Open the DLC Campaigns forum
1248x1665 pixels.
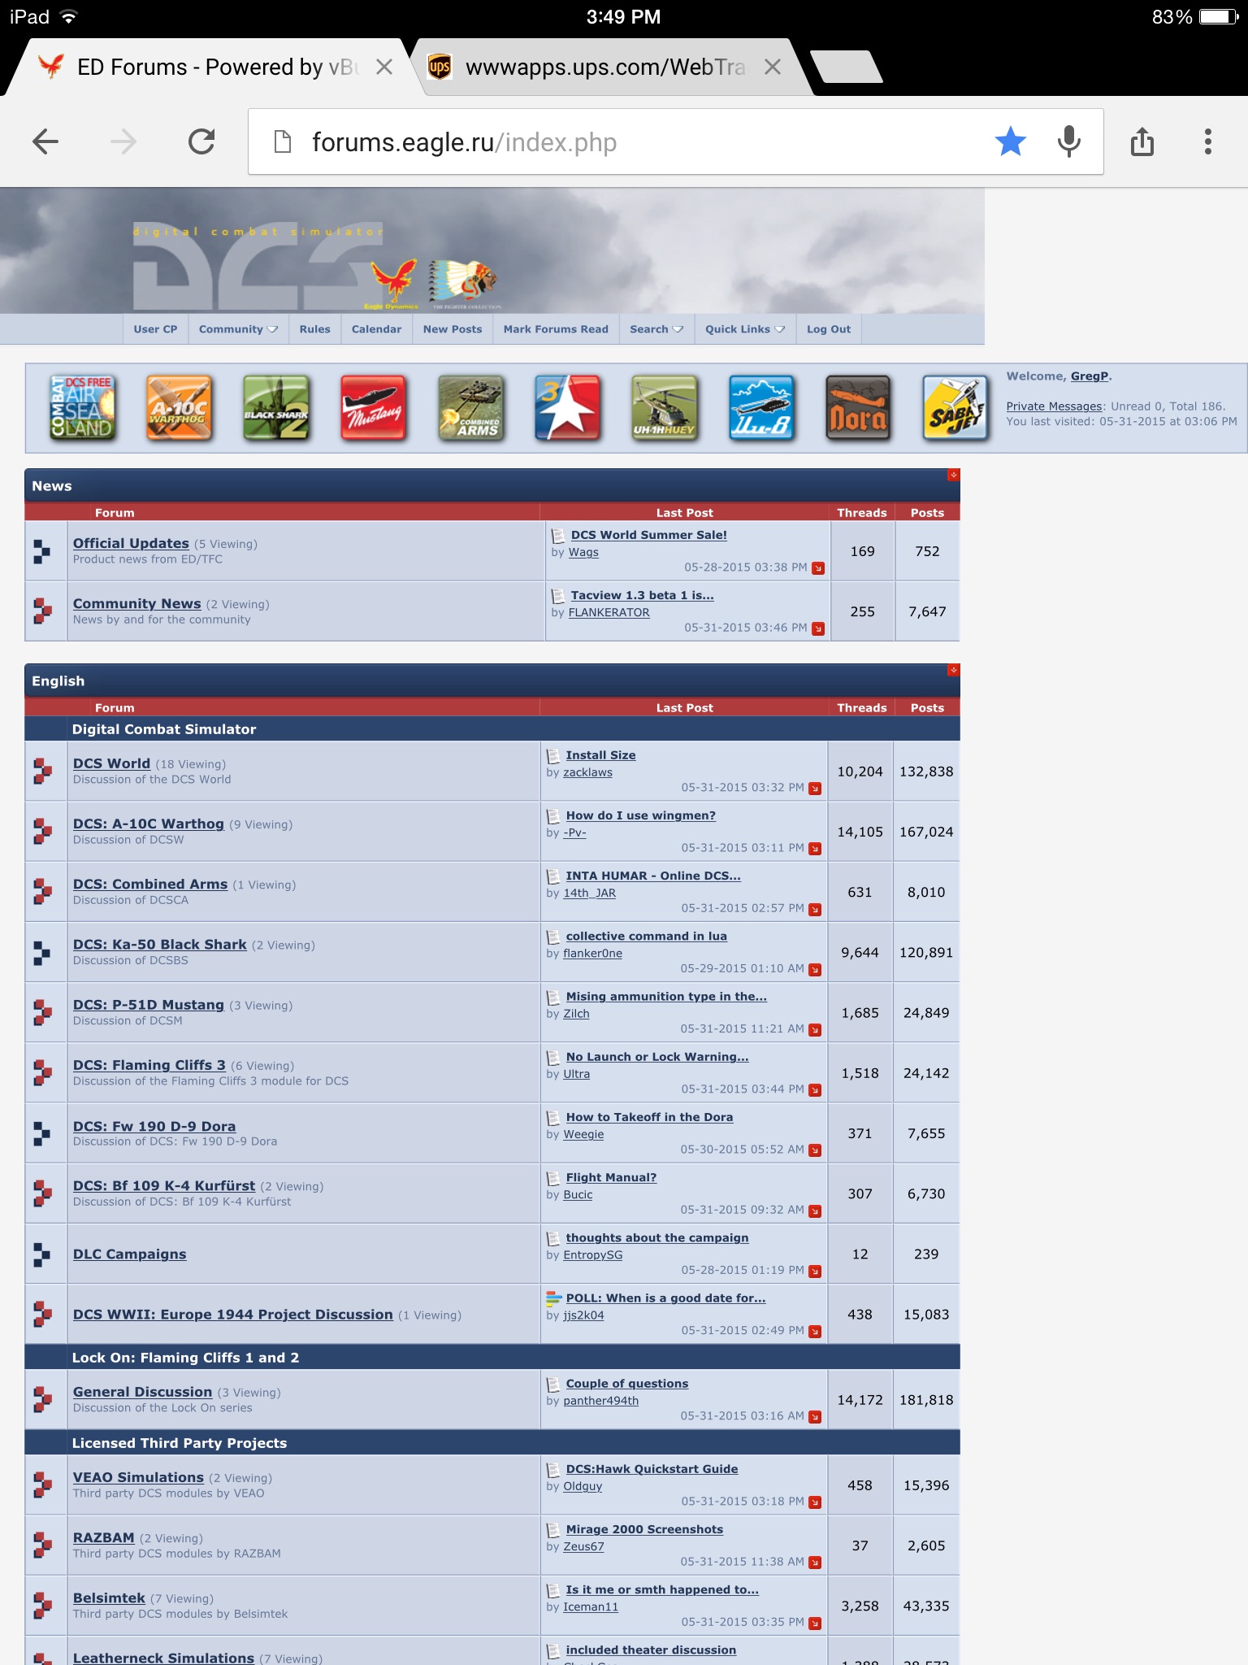(x=129, y=1254)
